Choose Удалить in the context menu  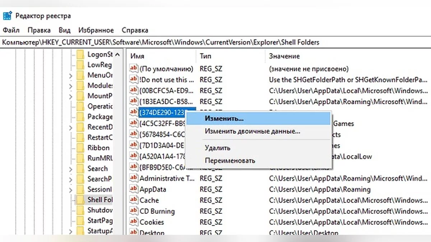point(259,148)
